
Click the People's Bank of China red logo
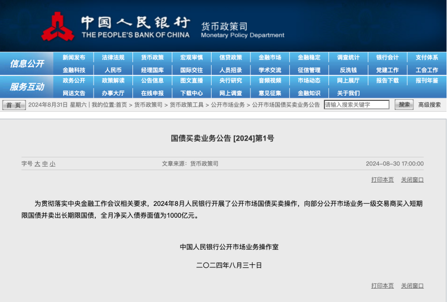pyautogui.click(x=58, y=26)
